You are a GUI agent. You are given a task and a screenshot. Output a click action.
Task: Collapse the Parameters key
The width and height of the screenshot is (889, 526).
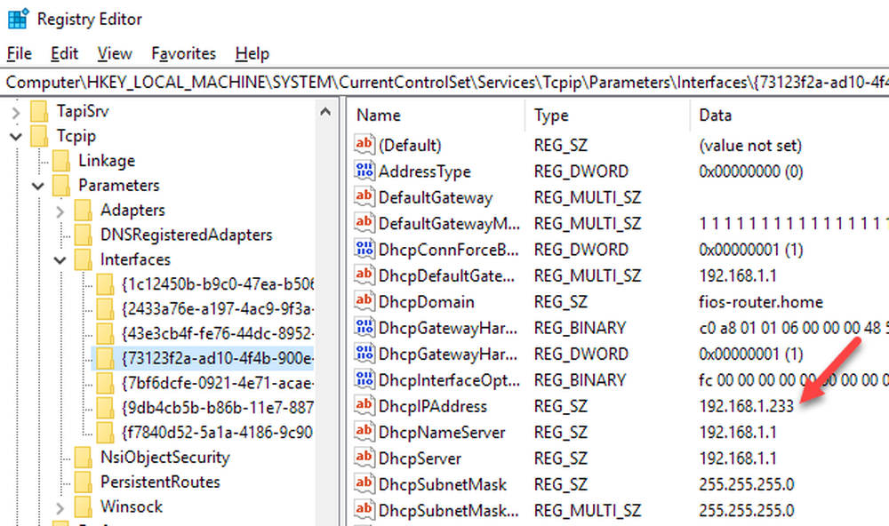(x=38, y=186)
